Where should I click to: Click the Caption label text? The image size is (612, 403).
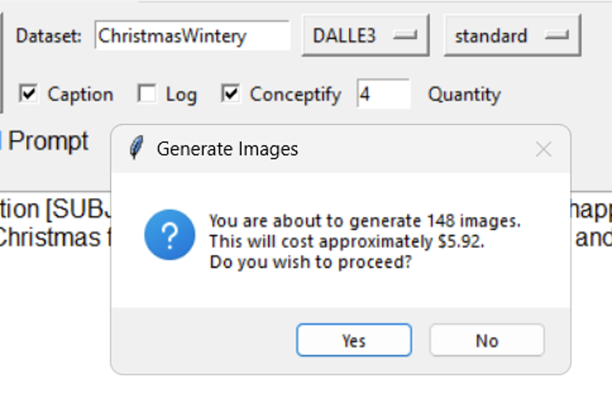coord(80,94)
